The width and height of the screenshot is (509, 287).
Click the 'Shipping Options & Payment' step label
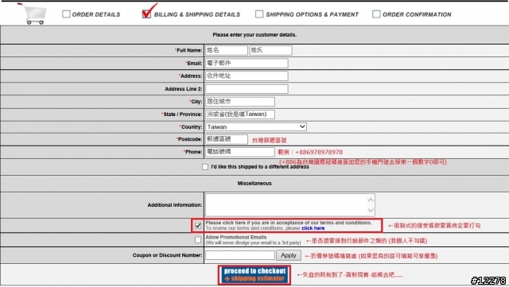coord(313,14)
